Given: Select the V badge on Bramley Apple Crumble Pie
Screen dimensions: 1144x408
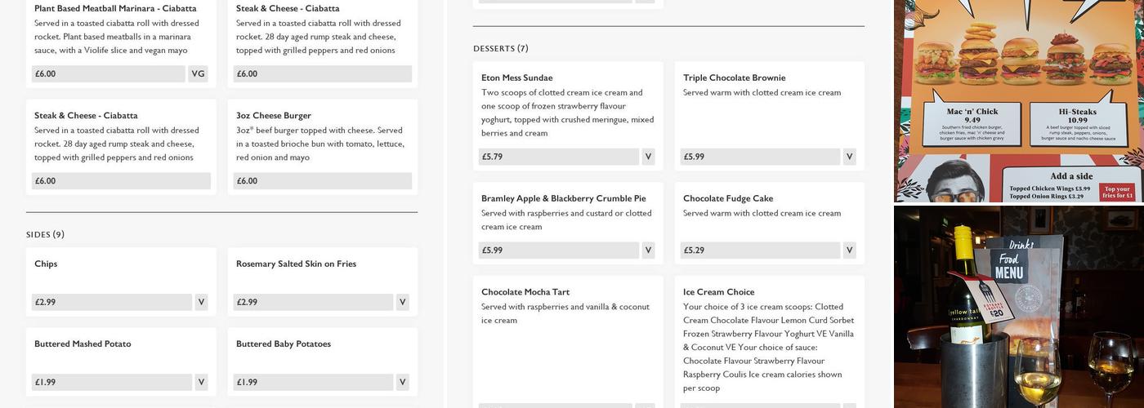Looking at the screenshot, I should 648,251.
